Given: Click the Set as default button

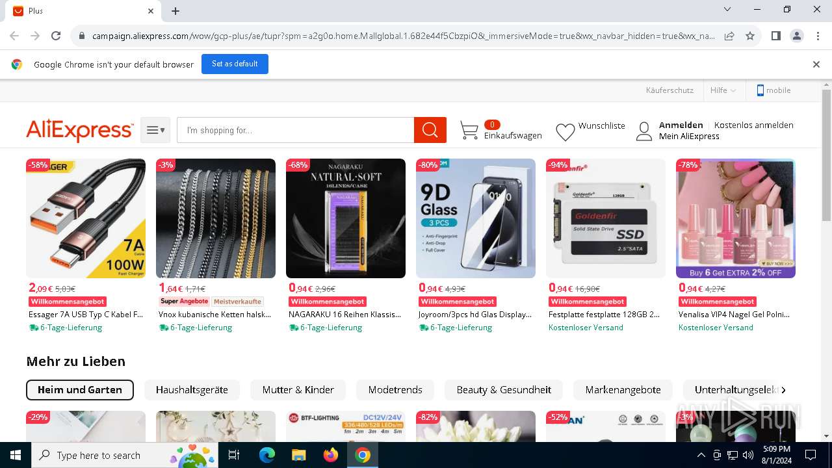Looking at the screenshot, I should pos(235,64).
